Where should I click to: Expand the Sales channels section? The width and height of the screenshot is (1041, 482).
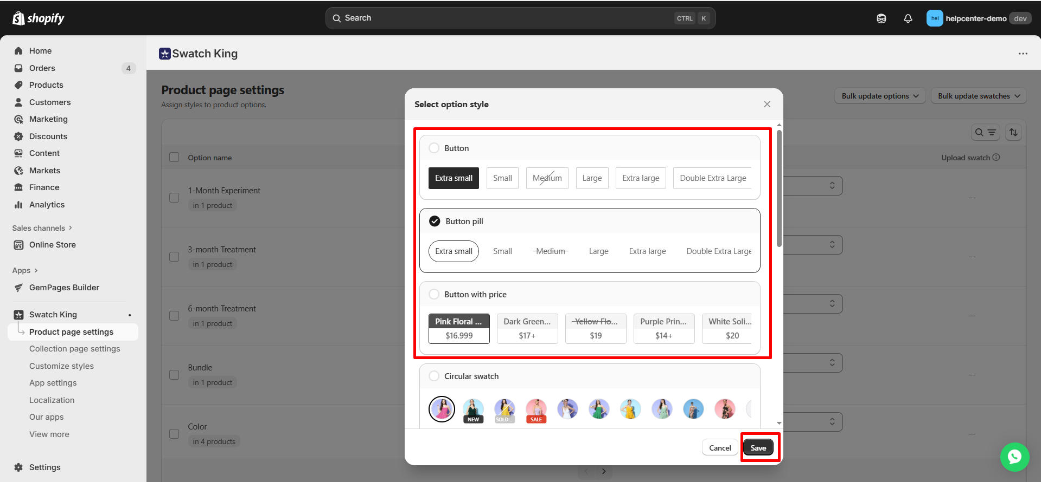pyautogui.click(x=42, y=228)
